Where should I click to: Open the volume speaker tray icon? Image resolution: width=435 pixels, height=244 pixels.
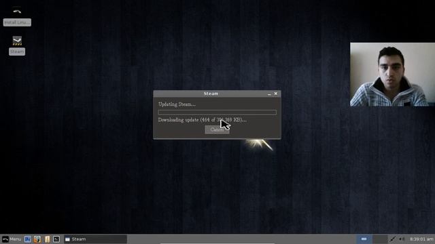click(x=402, y=239)
